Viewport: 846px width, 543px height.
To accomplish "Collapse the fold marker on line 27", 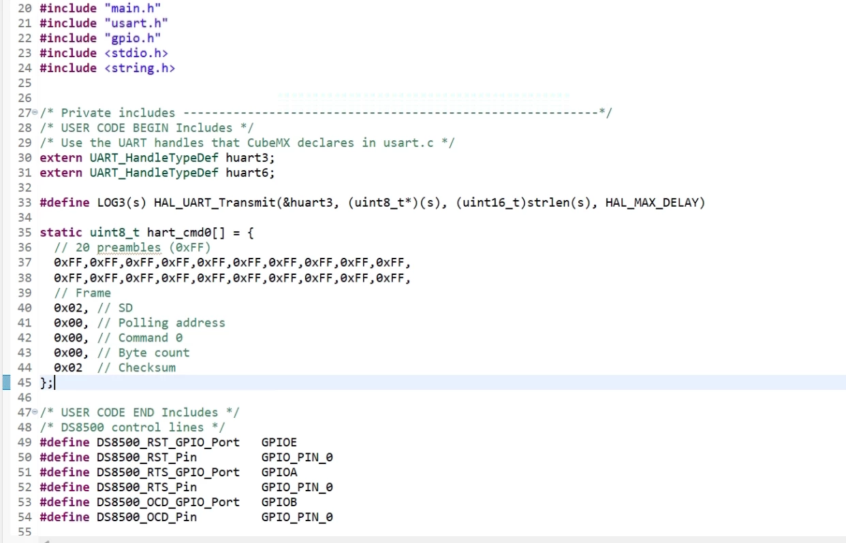I will point(35,113).
